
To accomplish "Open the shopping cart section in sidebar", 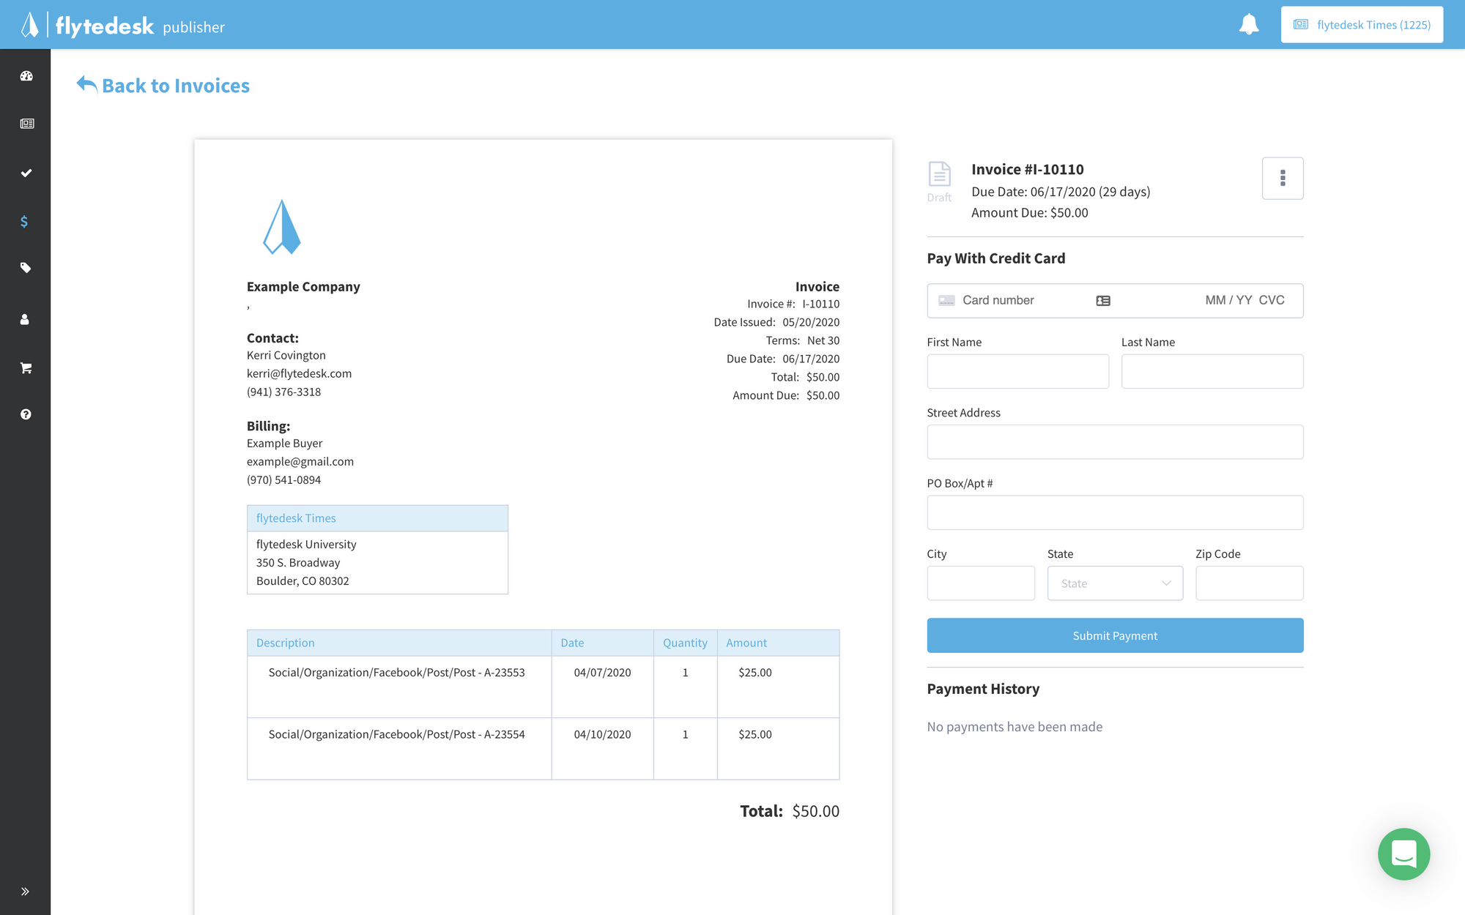I will (x=26, y=367).
